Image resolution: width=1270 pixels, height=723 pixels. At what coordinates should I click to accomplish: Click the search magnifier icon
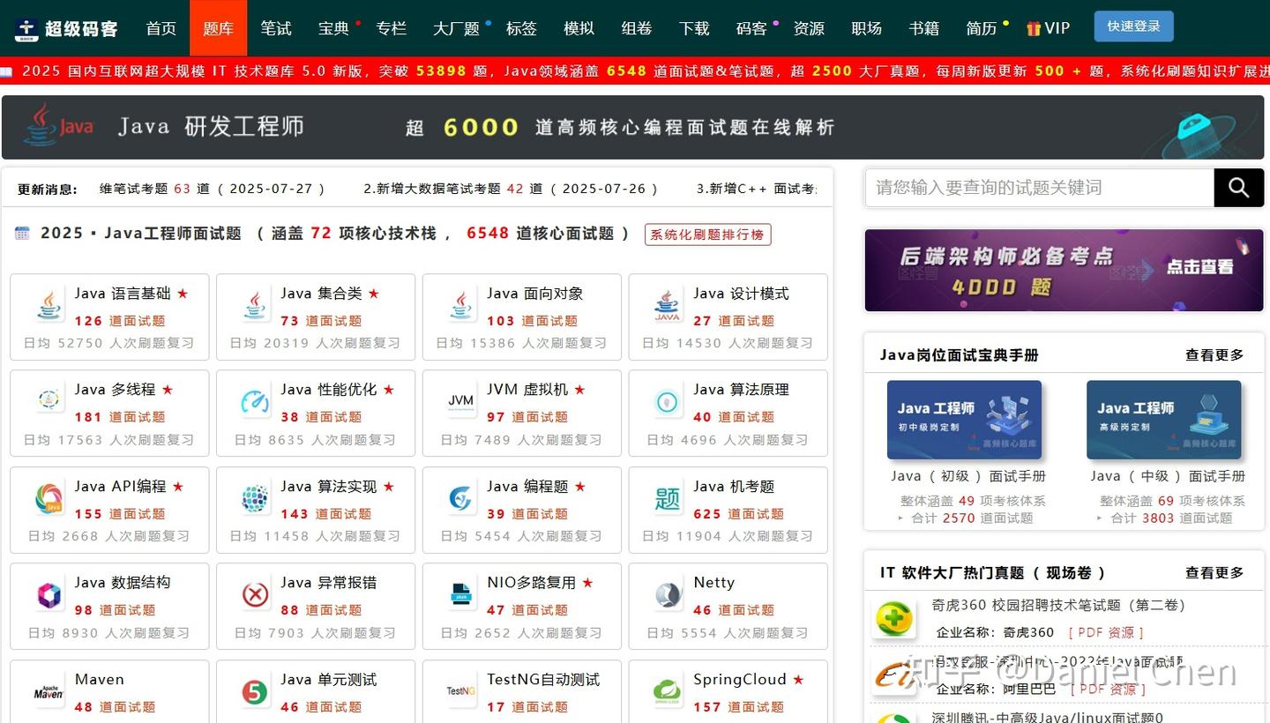1238,187
